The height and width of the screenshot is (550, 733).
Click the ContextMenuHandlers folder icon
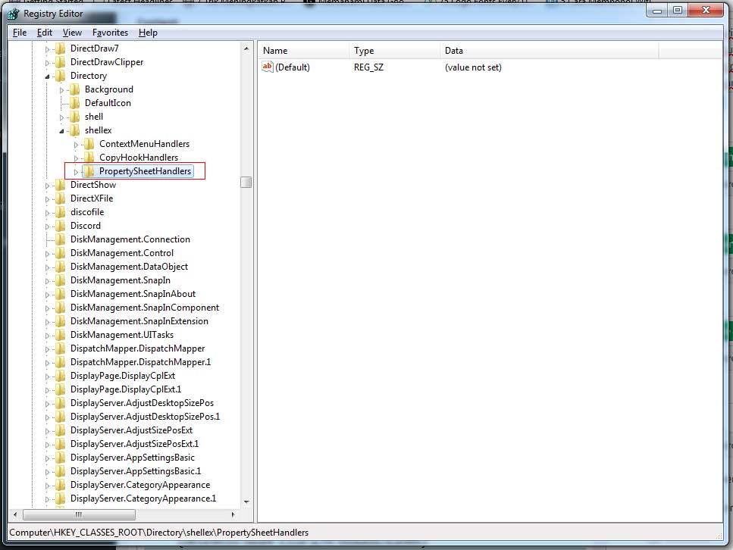coord(89,144)
